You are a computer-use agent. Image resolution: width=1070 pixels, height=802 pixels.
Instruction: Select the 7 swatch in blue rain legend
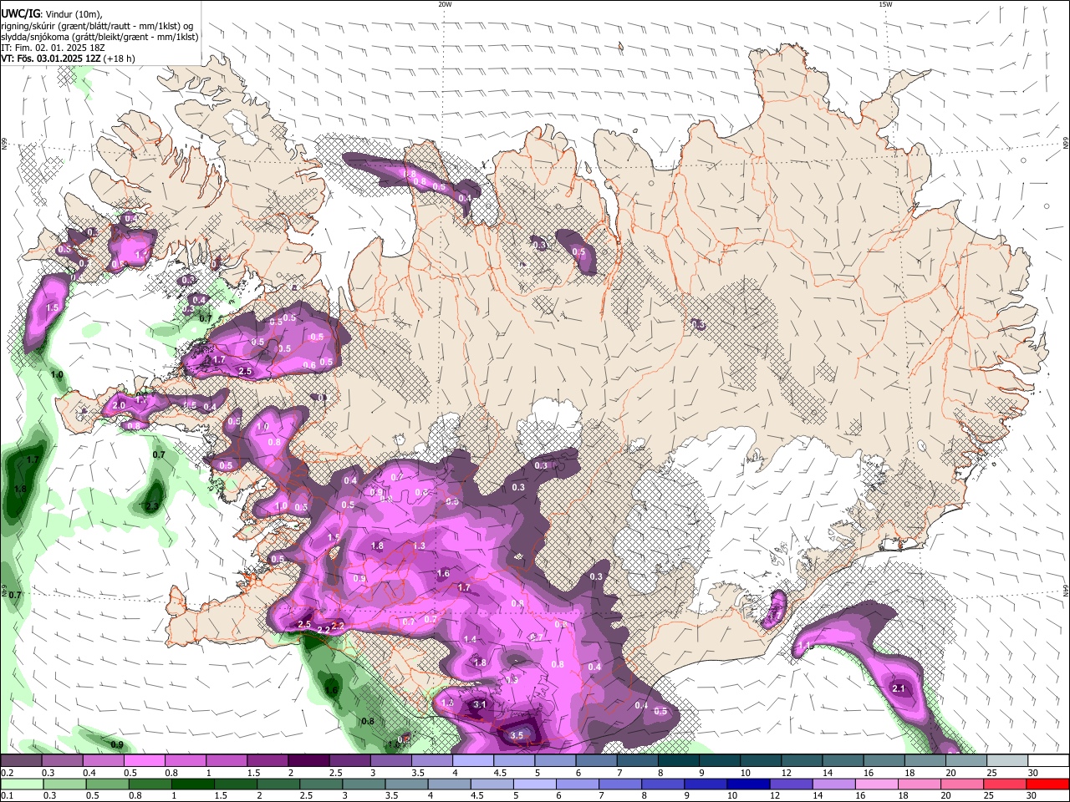tap(619, 784)
